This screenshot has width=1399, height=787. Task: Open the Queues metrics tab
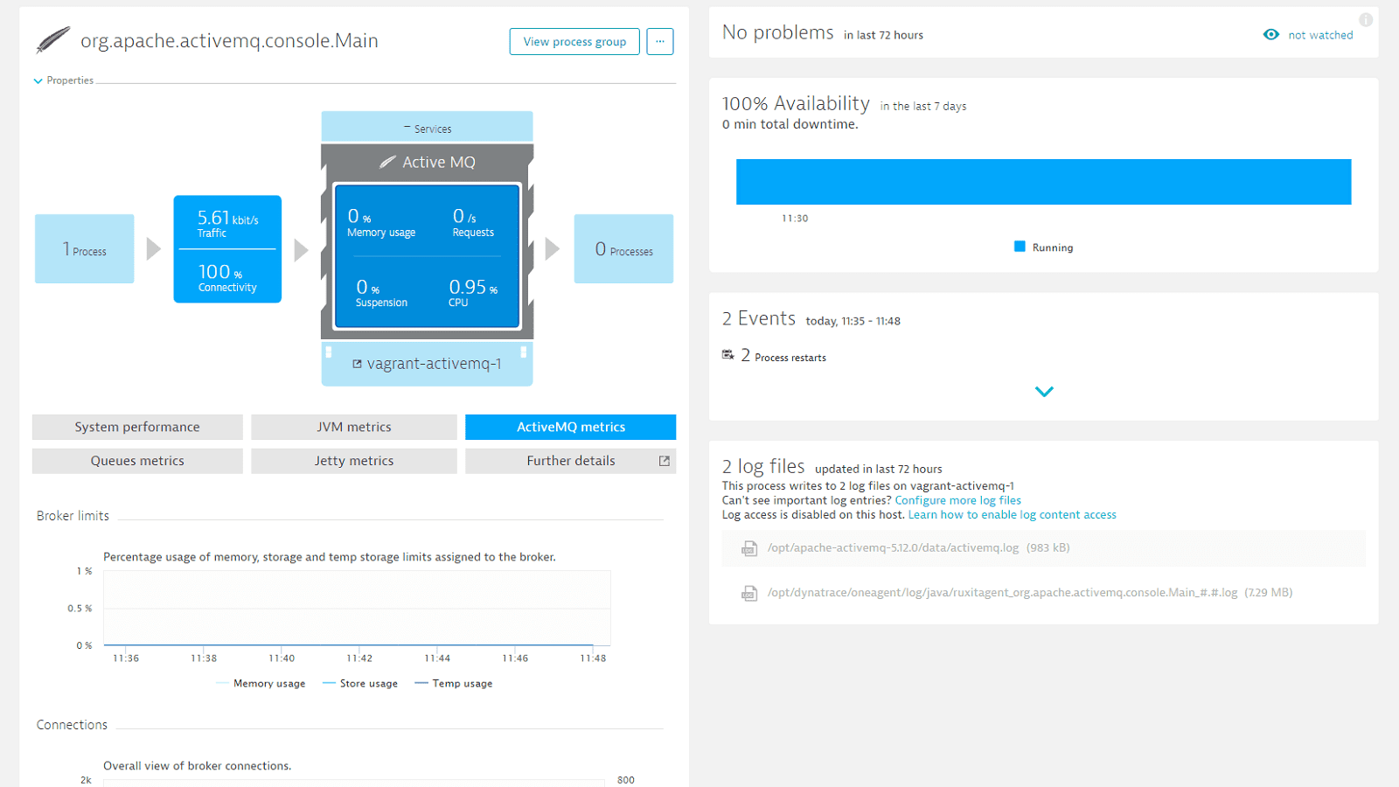(x=137, y=461)
